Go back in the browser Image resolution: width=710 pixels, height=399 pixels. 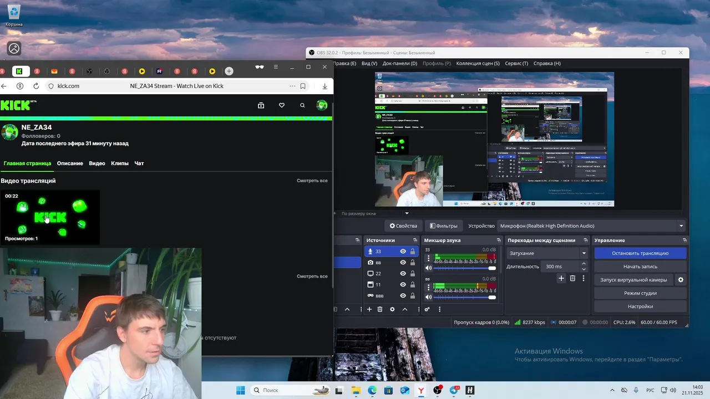[x=4, y=86]
